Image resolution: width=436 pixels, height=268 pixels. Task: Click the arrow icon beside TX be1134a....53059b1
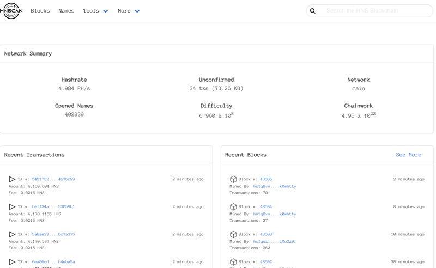[12, 207]
